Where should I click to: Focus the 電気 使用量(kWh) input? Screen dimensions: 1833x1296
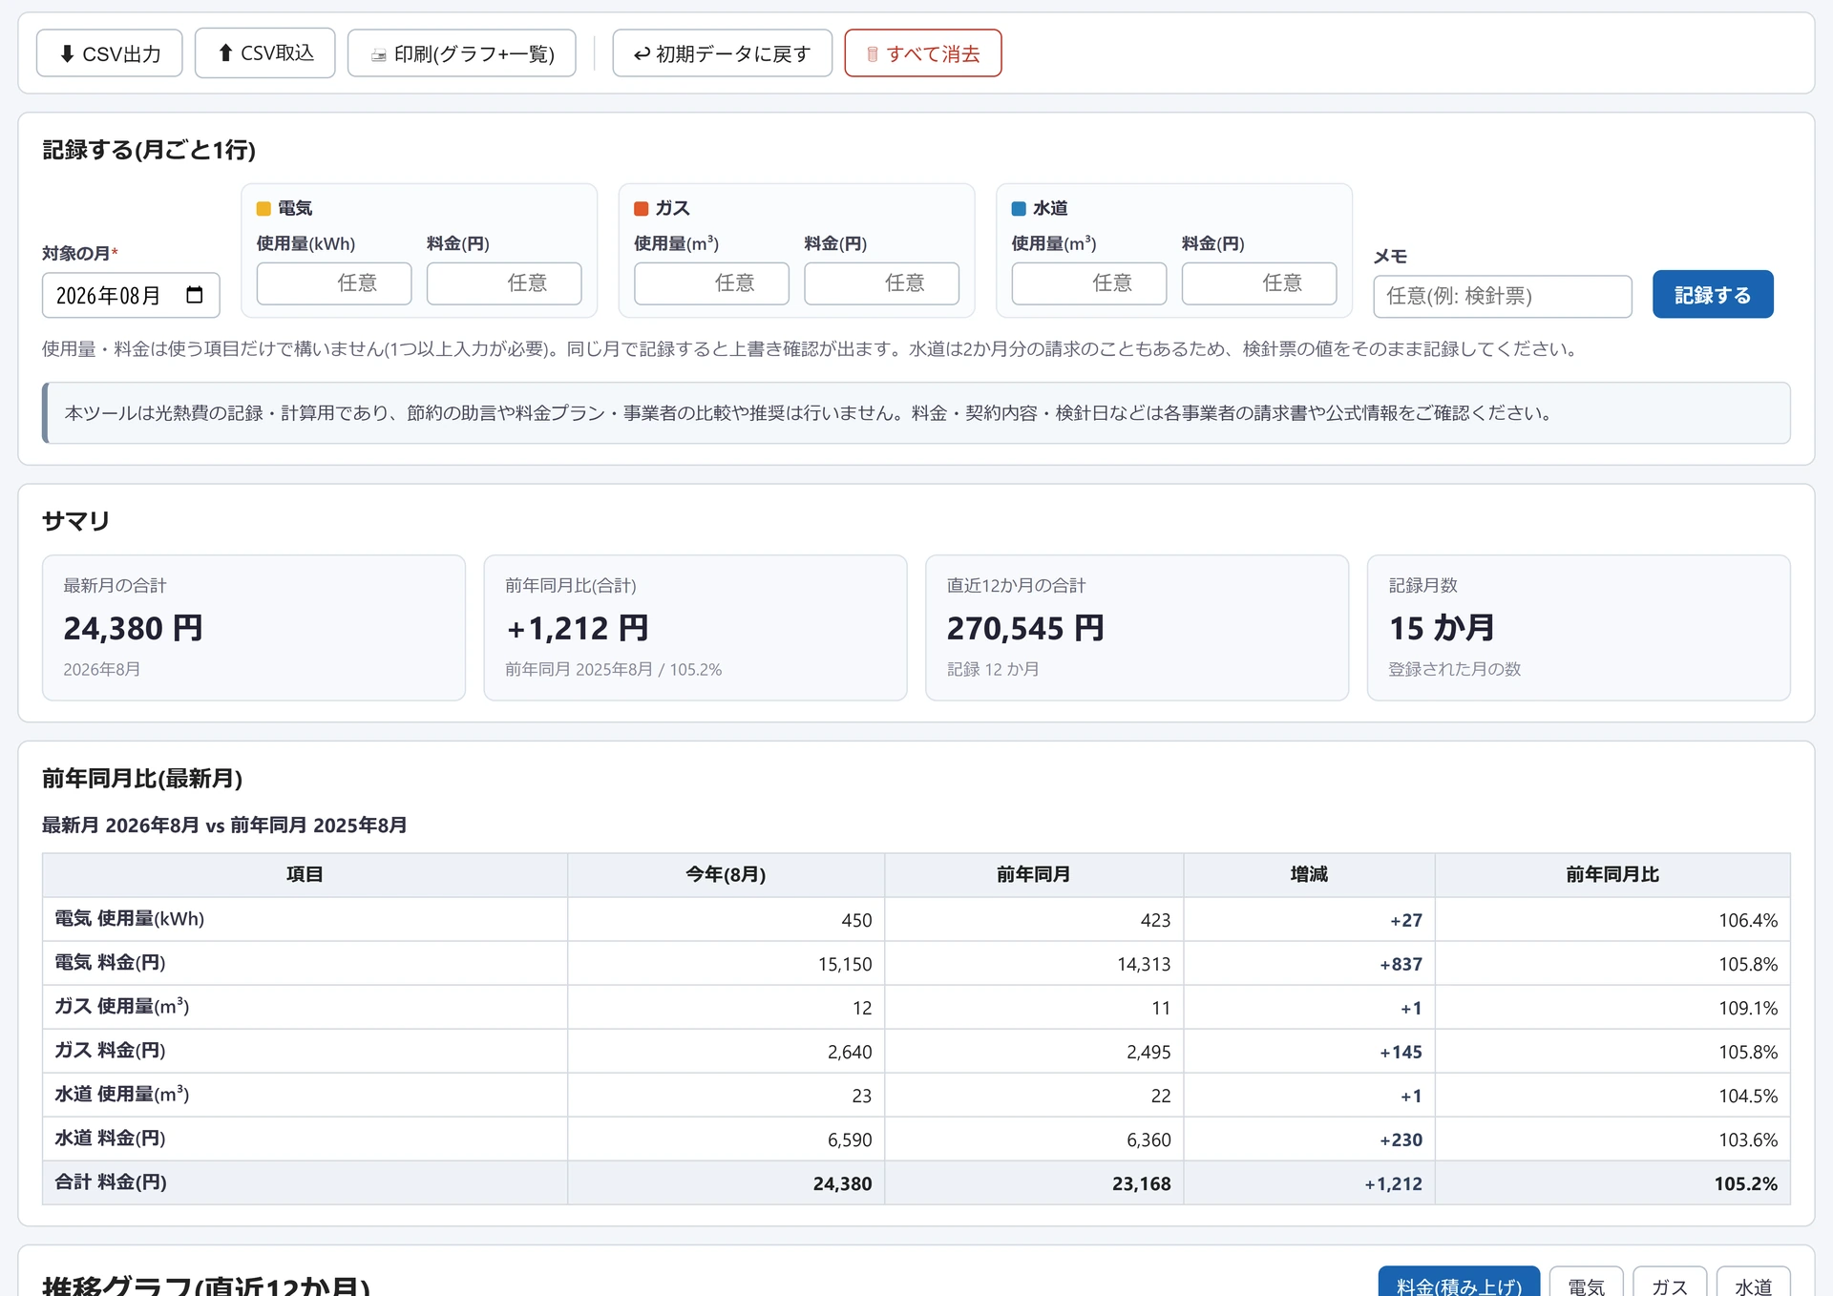coord(334,283)
